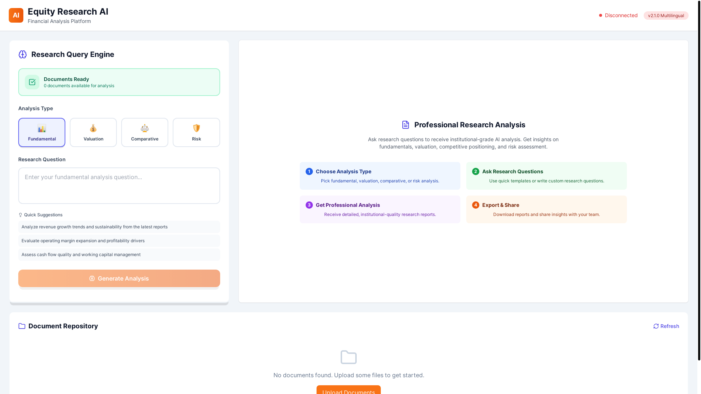
Task: Click the Get Professional Analysis card heading
Action: (348, 205)
